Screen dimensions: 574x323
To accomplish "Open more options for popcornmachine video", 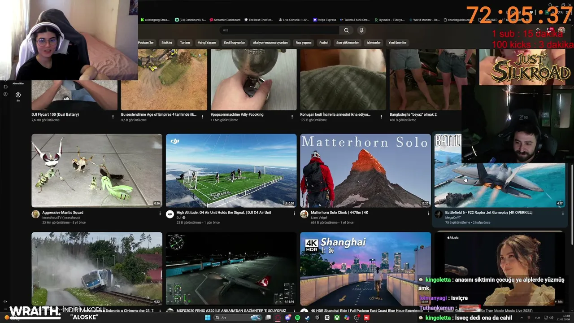I will [292, 117].
